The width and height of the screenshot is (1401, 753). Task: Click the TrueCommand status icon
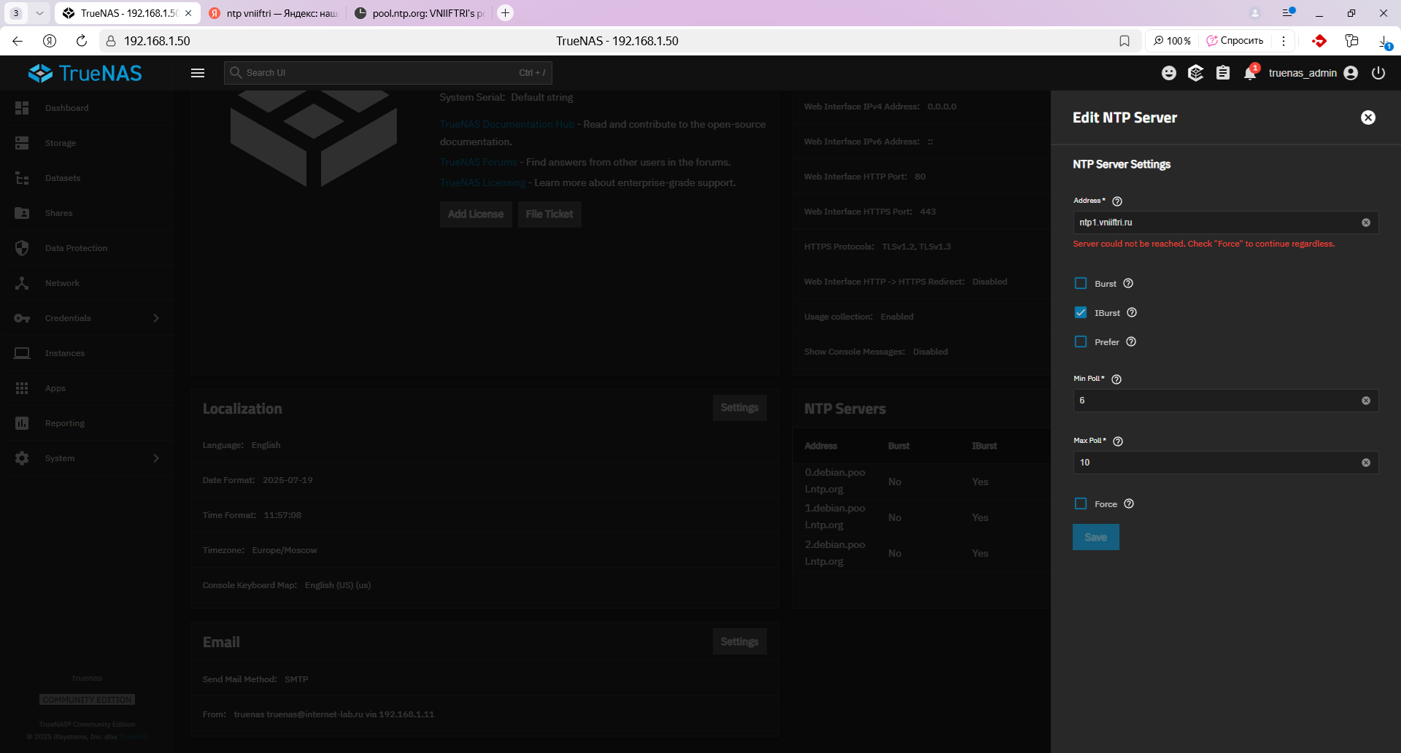click(x=1196, y=73)
